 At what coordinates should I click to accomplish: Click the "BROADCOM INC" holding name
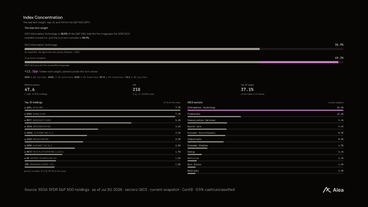pyautogui.click(x=41, y=139)
